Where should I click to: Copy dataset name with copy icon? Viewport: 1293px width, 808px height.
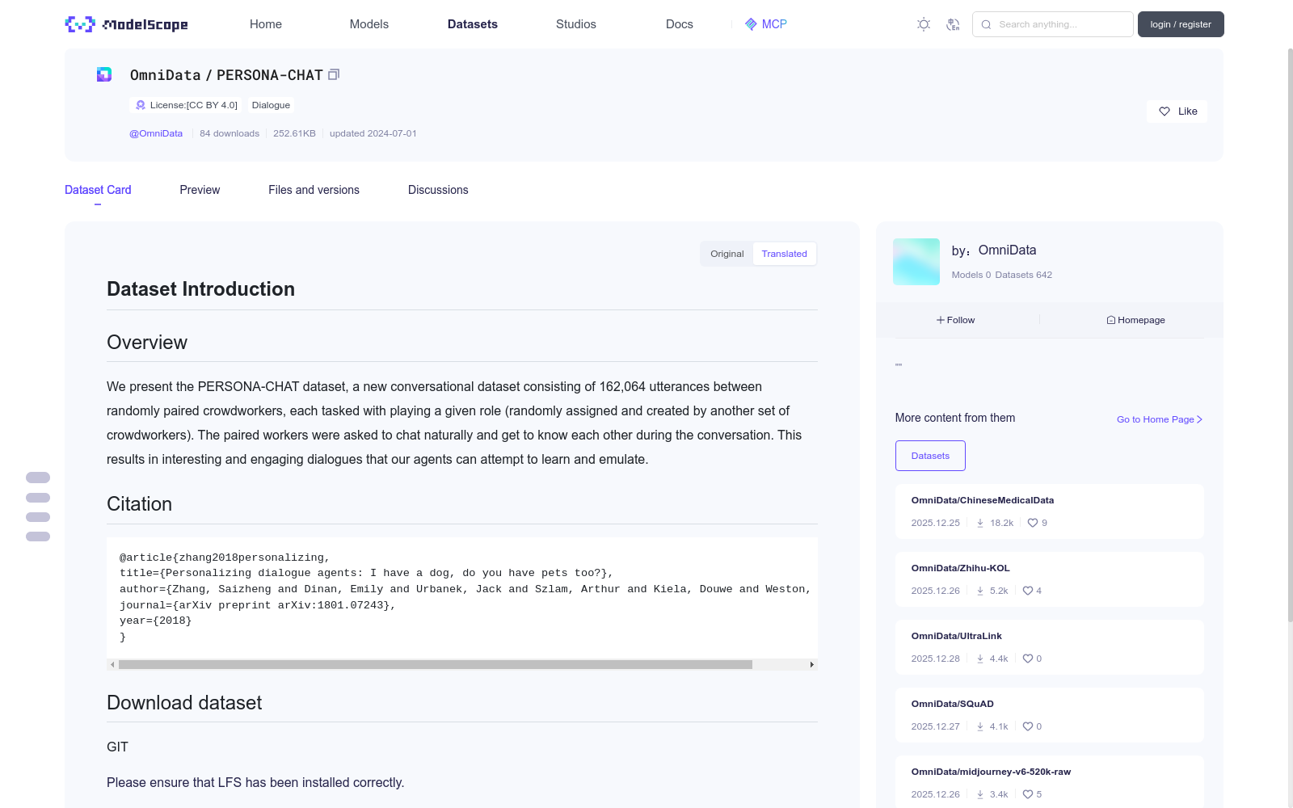pos(334,74)
